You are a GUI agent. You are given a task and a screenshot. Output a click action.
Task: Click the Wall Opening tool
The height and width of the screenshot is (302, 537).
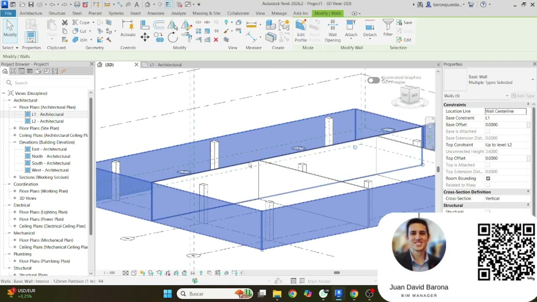[332, 31]
